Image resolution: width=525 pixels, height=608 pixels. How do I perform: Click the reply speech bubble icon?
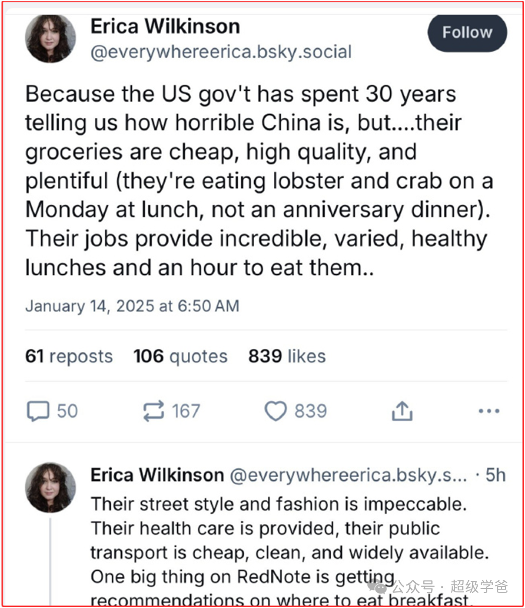pos(38,411)
